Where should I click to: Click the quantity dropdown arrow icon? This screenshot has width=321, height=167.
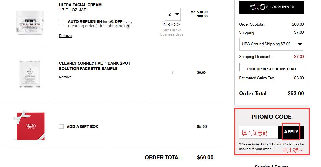[177, 14]
